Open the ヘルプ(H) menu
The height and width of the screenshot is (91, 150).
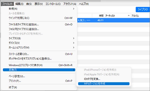click(84, 4)
